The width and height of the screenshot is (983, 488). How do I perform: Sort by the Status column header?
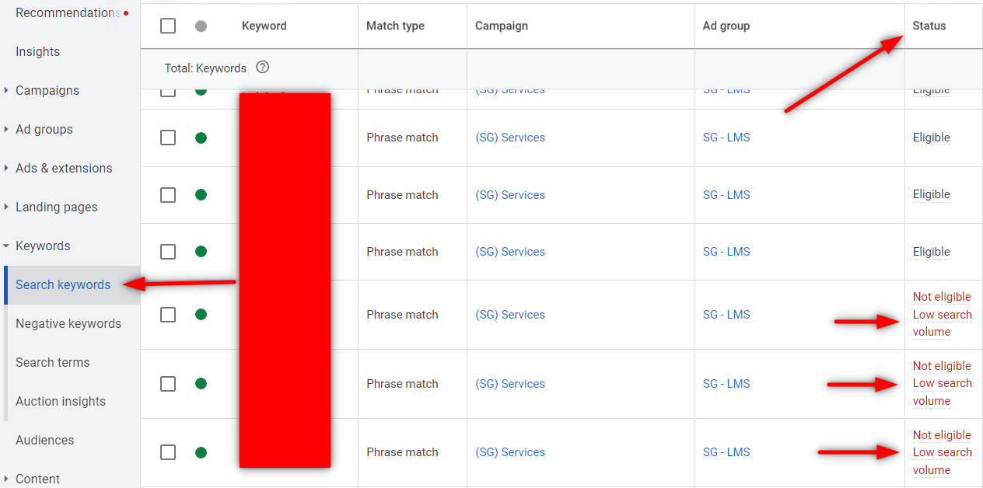point(929,26)
